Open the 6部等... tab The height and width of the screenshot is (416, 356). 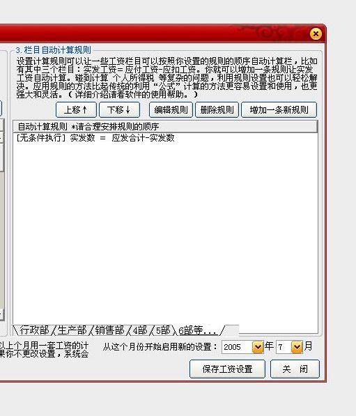point(198,330)
